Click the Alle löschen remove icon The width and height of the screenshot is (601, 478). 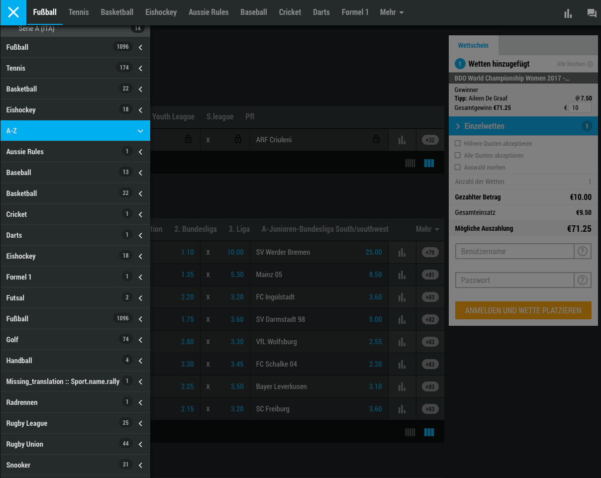coord(590,64)
